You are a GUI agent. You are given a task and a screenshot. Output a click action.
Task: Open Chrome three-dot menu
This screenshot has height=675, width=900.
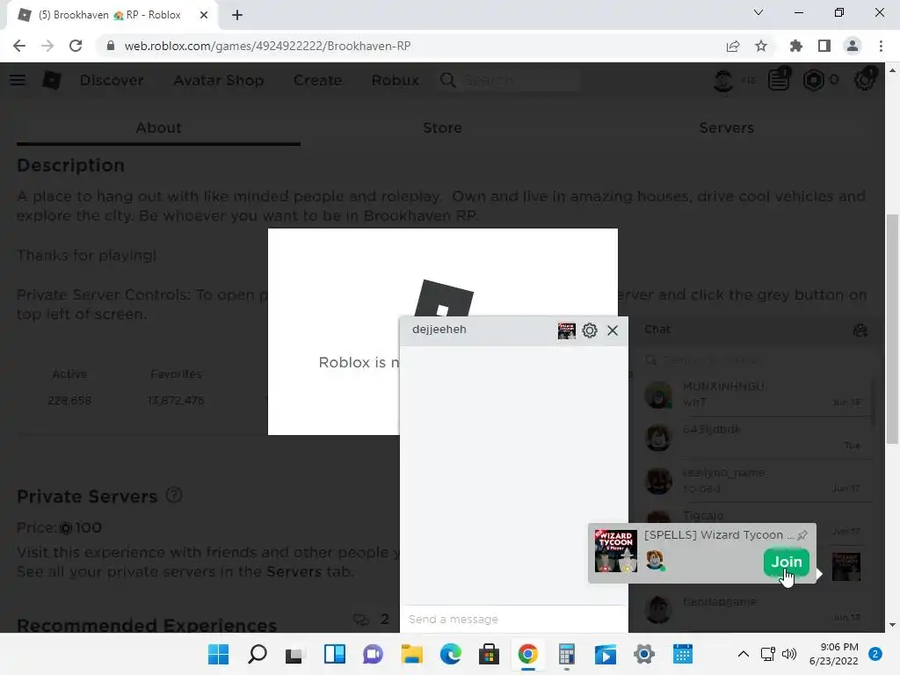[x=881, y=46]
